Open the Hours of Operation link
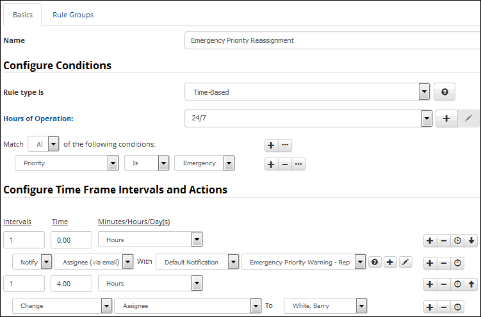Screen dimensions: 481x317 (x=38, y=118)
